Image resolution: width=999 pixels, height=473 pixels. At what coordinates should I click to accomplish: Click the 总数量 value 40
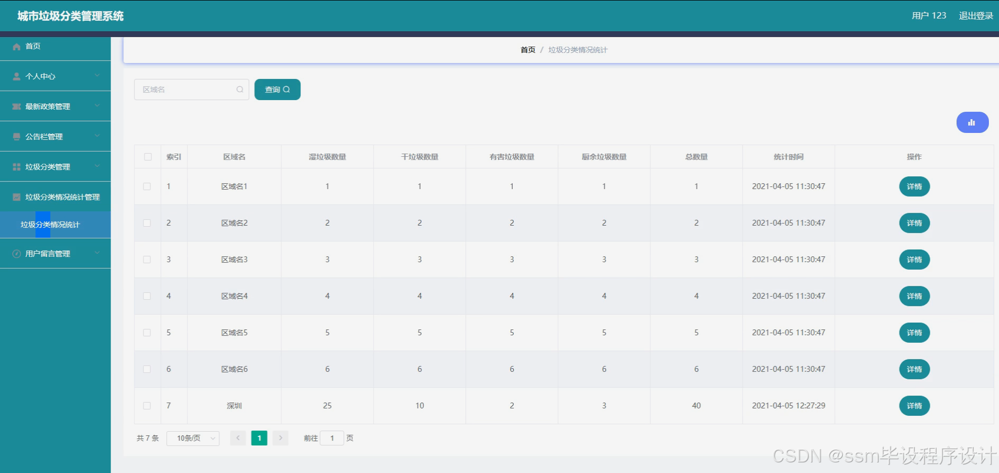pyautogui.click(x=696, y=406)
